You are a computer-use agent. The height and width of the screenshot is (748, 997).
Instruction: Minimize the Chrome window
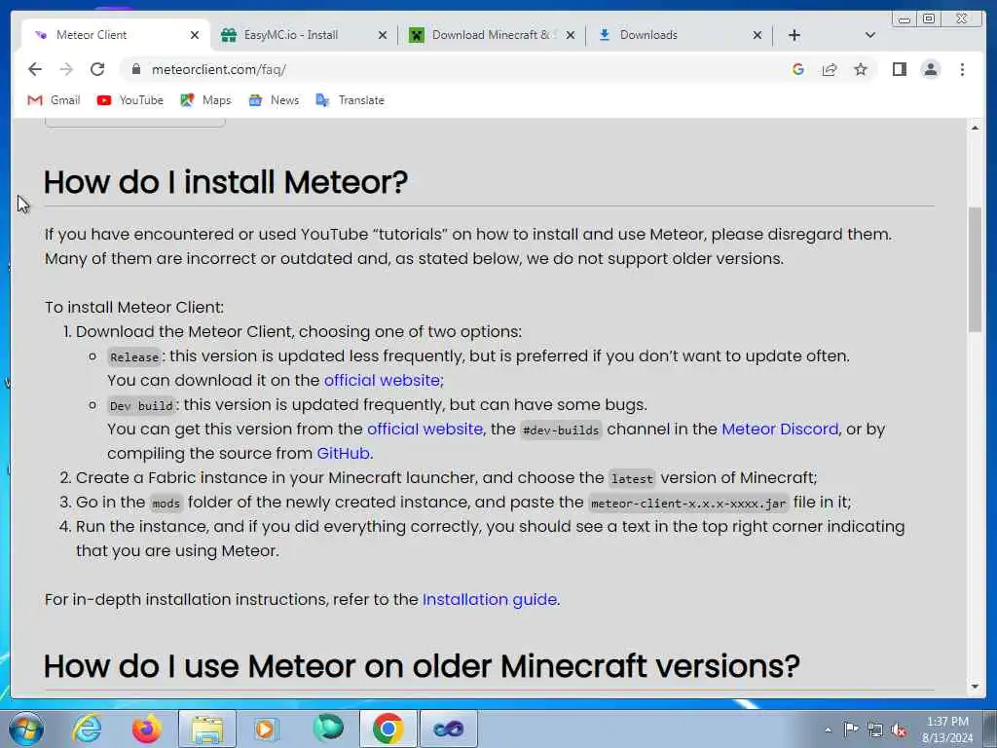(x=905, y=19)
